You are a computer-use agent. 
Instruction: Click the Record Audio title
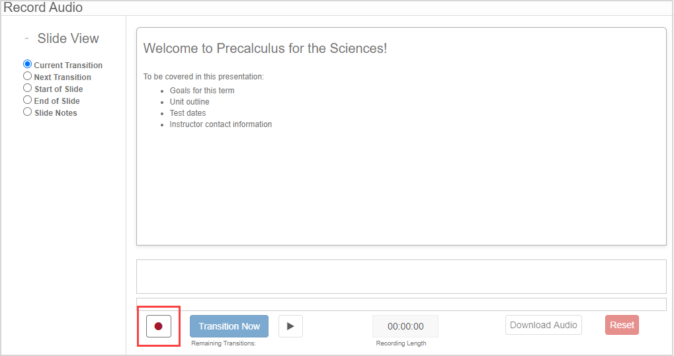coord(44,8)
